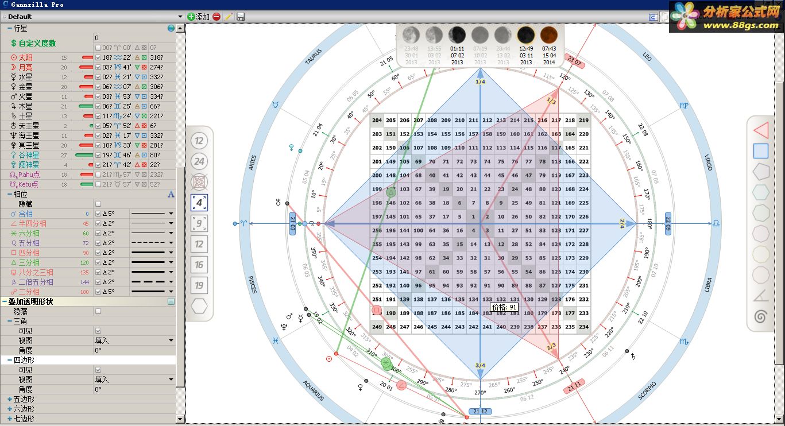This screenshot has width=785, height=426.
Task: Enable the Rahu点 checkbox
Action: coord(98,175)
